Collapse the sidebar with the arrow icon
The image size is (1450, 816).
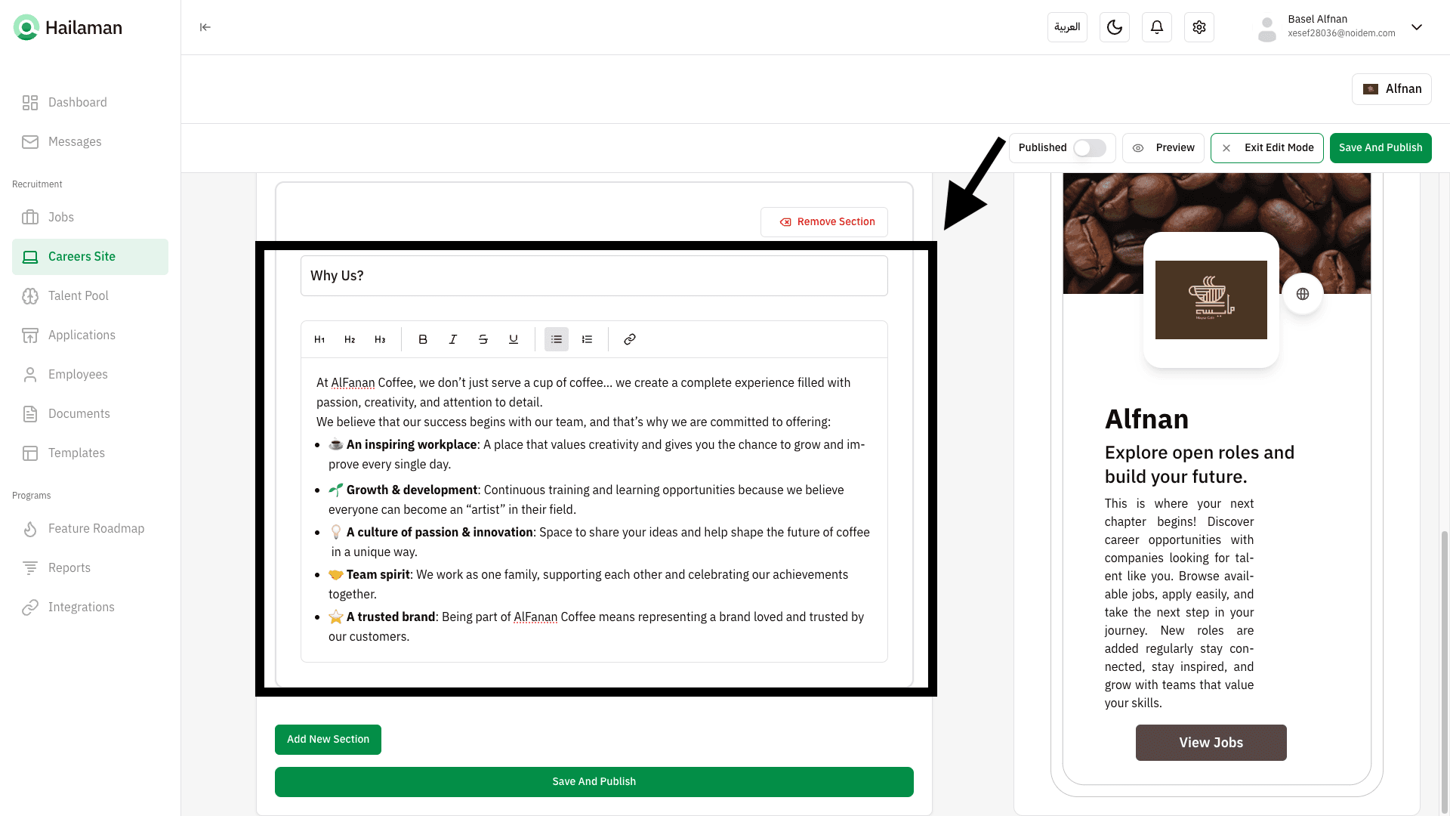coord(205,27)
